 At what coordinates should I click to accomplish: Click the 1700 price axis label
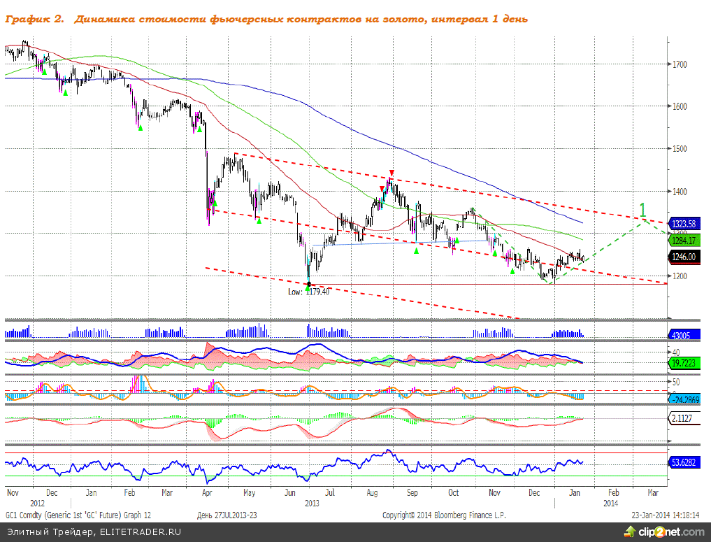pyautogui.click(x=677, y=64)
